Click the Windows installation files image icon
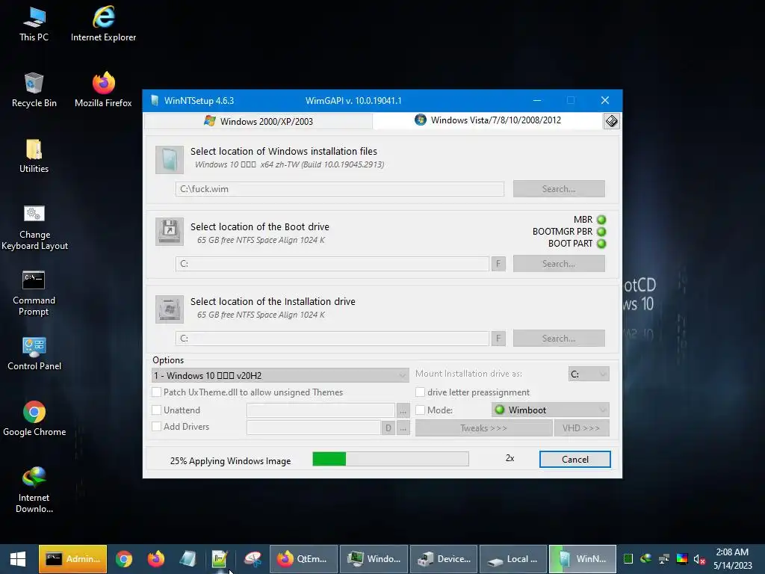The width and height of the screenshot is (765, 574). point(170,160)
